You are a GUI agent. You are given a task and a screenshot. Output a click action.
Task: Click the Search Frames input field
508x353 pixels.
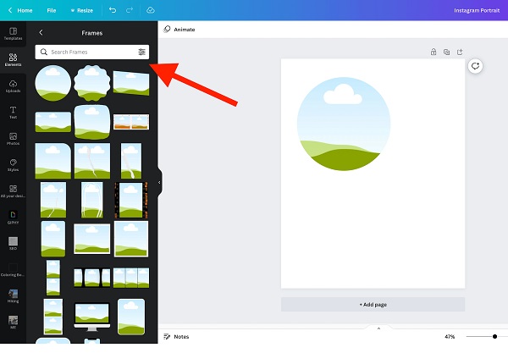(x=91, y=52)
